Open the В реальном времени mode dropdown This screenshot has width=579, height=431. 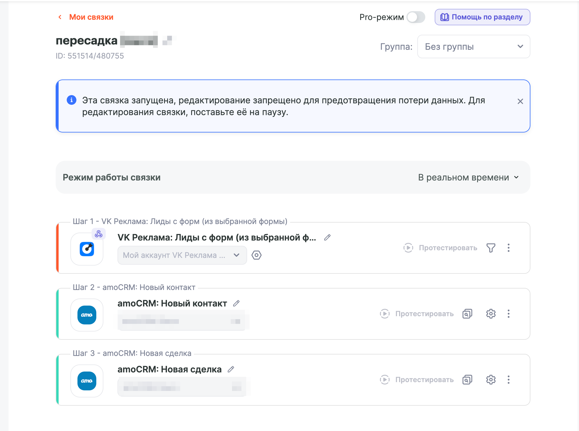tap(468, 178)
